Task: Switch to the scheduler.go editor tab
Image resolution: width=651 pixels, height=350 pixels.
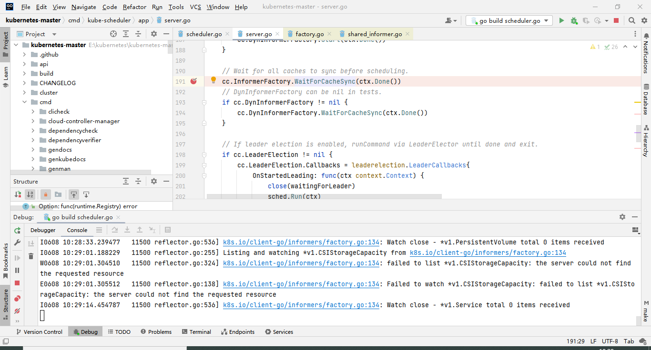Action: [204, 34]
